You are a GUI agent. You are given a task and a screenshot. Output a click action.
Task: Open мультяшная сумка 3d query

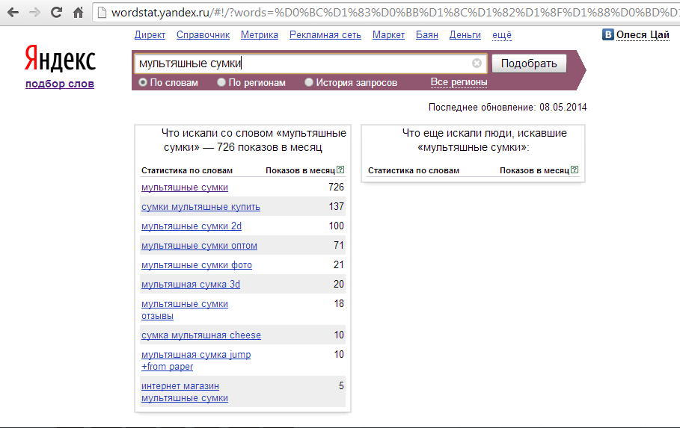click(191, 285)
